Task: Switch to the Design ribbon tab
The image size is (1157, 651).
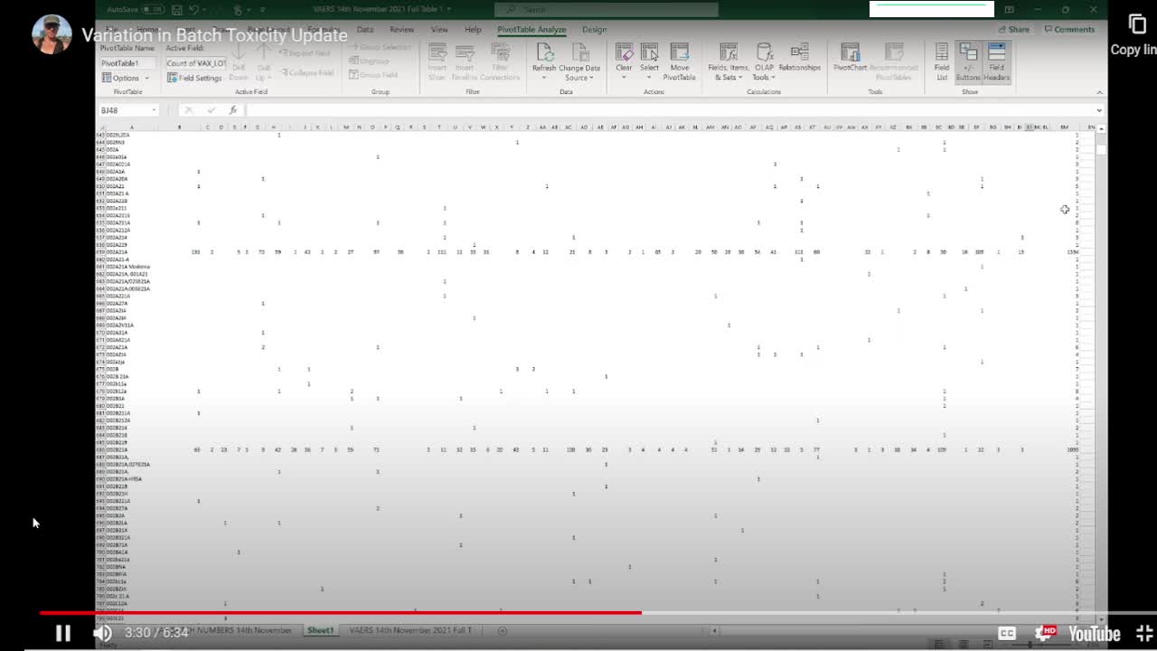Action: coord(594,29)
